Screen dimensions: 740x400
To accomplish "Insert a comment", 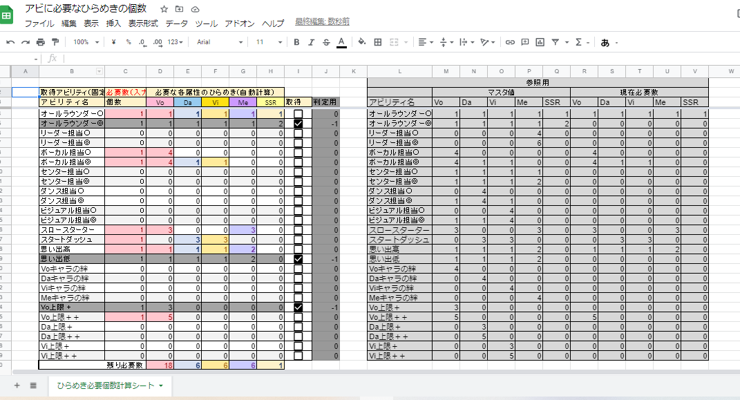I will [x=525, y=42].
